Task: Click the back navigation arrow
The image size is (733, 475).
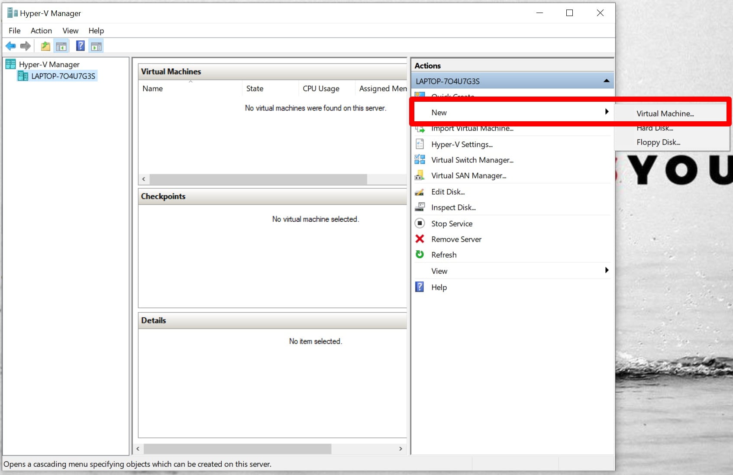Action: pos(11,46)
